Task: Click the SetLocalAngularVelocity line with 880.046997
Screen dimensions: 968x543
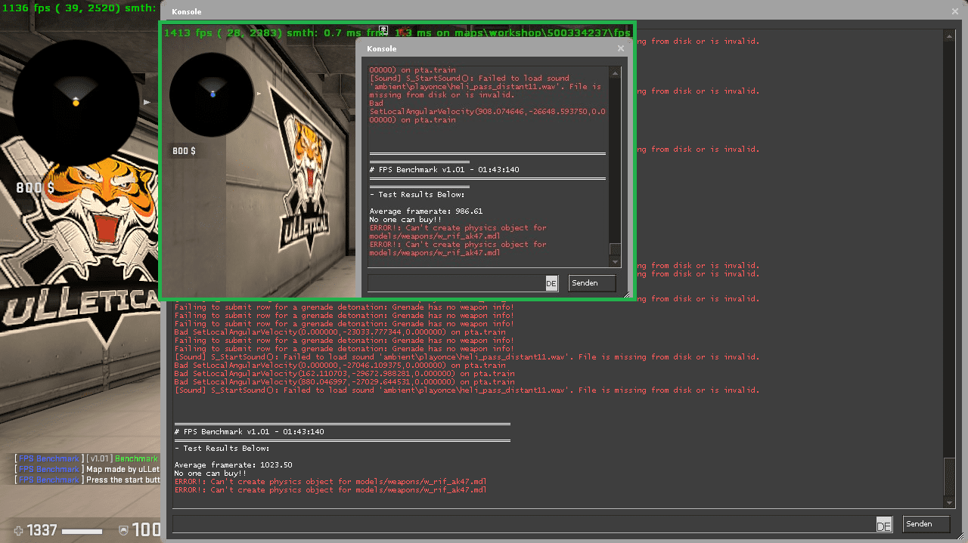Action: (344, 382)
